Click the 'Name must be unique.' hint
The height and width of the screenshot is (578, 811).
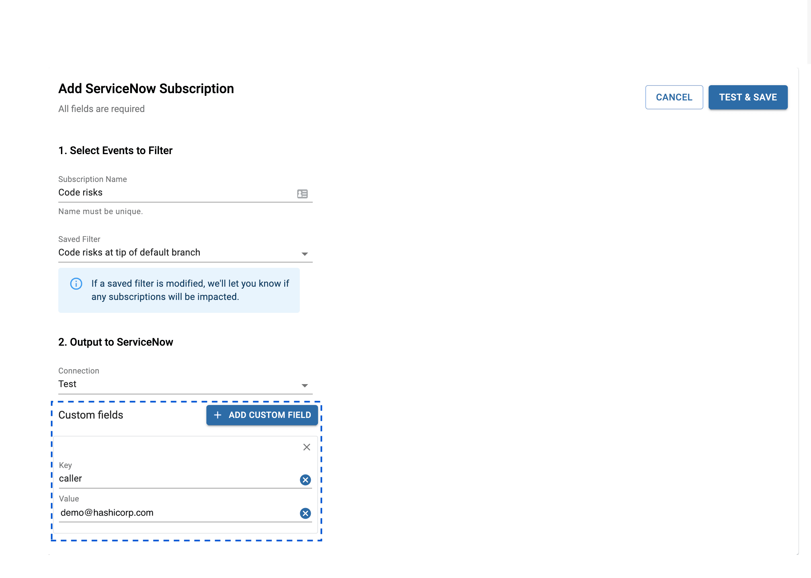[101, 211]
